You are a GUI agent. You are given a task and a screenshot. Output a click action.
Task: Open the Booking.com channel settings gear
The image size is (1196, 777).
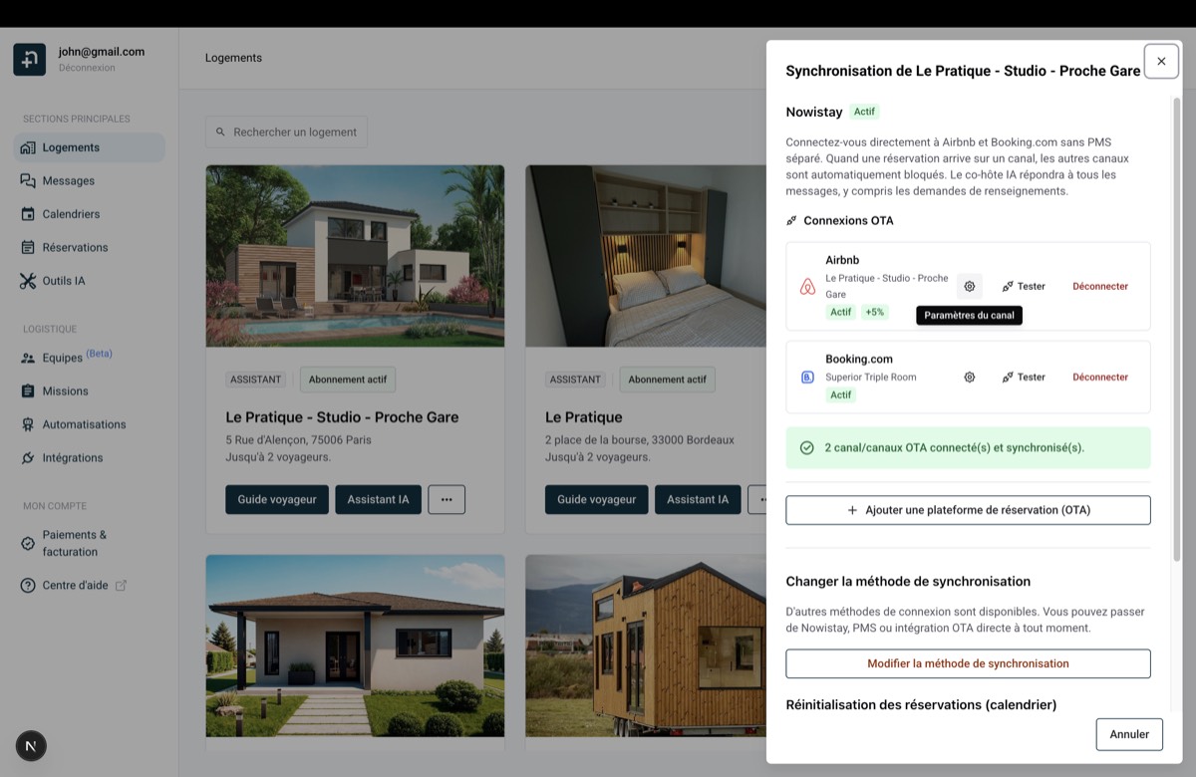click(x=969, y=377)
